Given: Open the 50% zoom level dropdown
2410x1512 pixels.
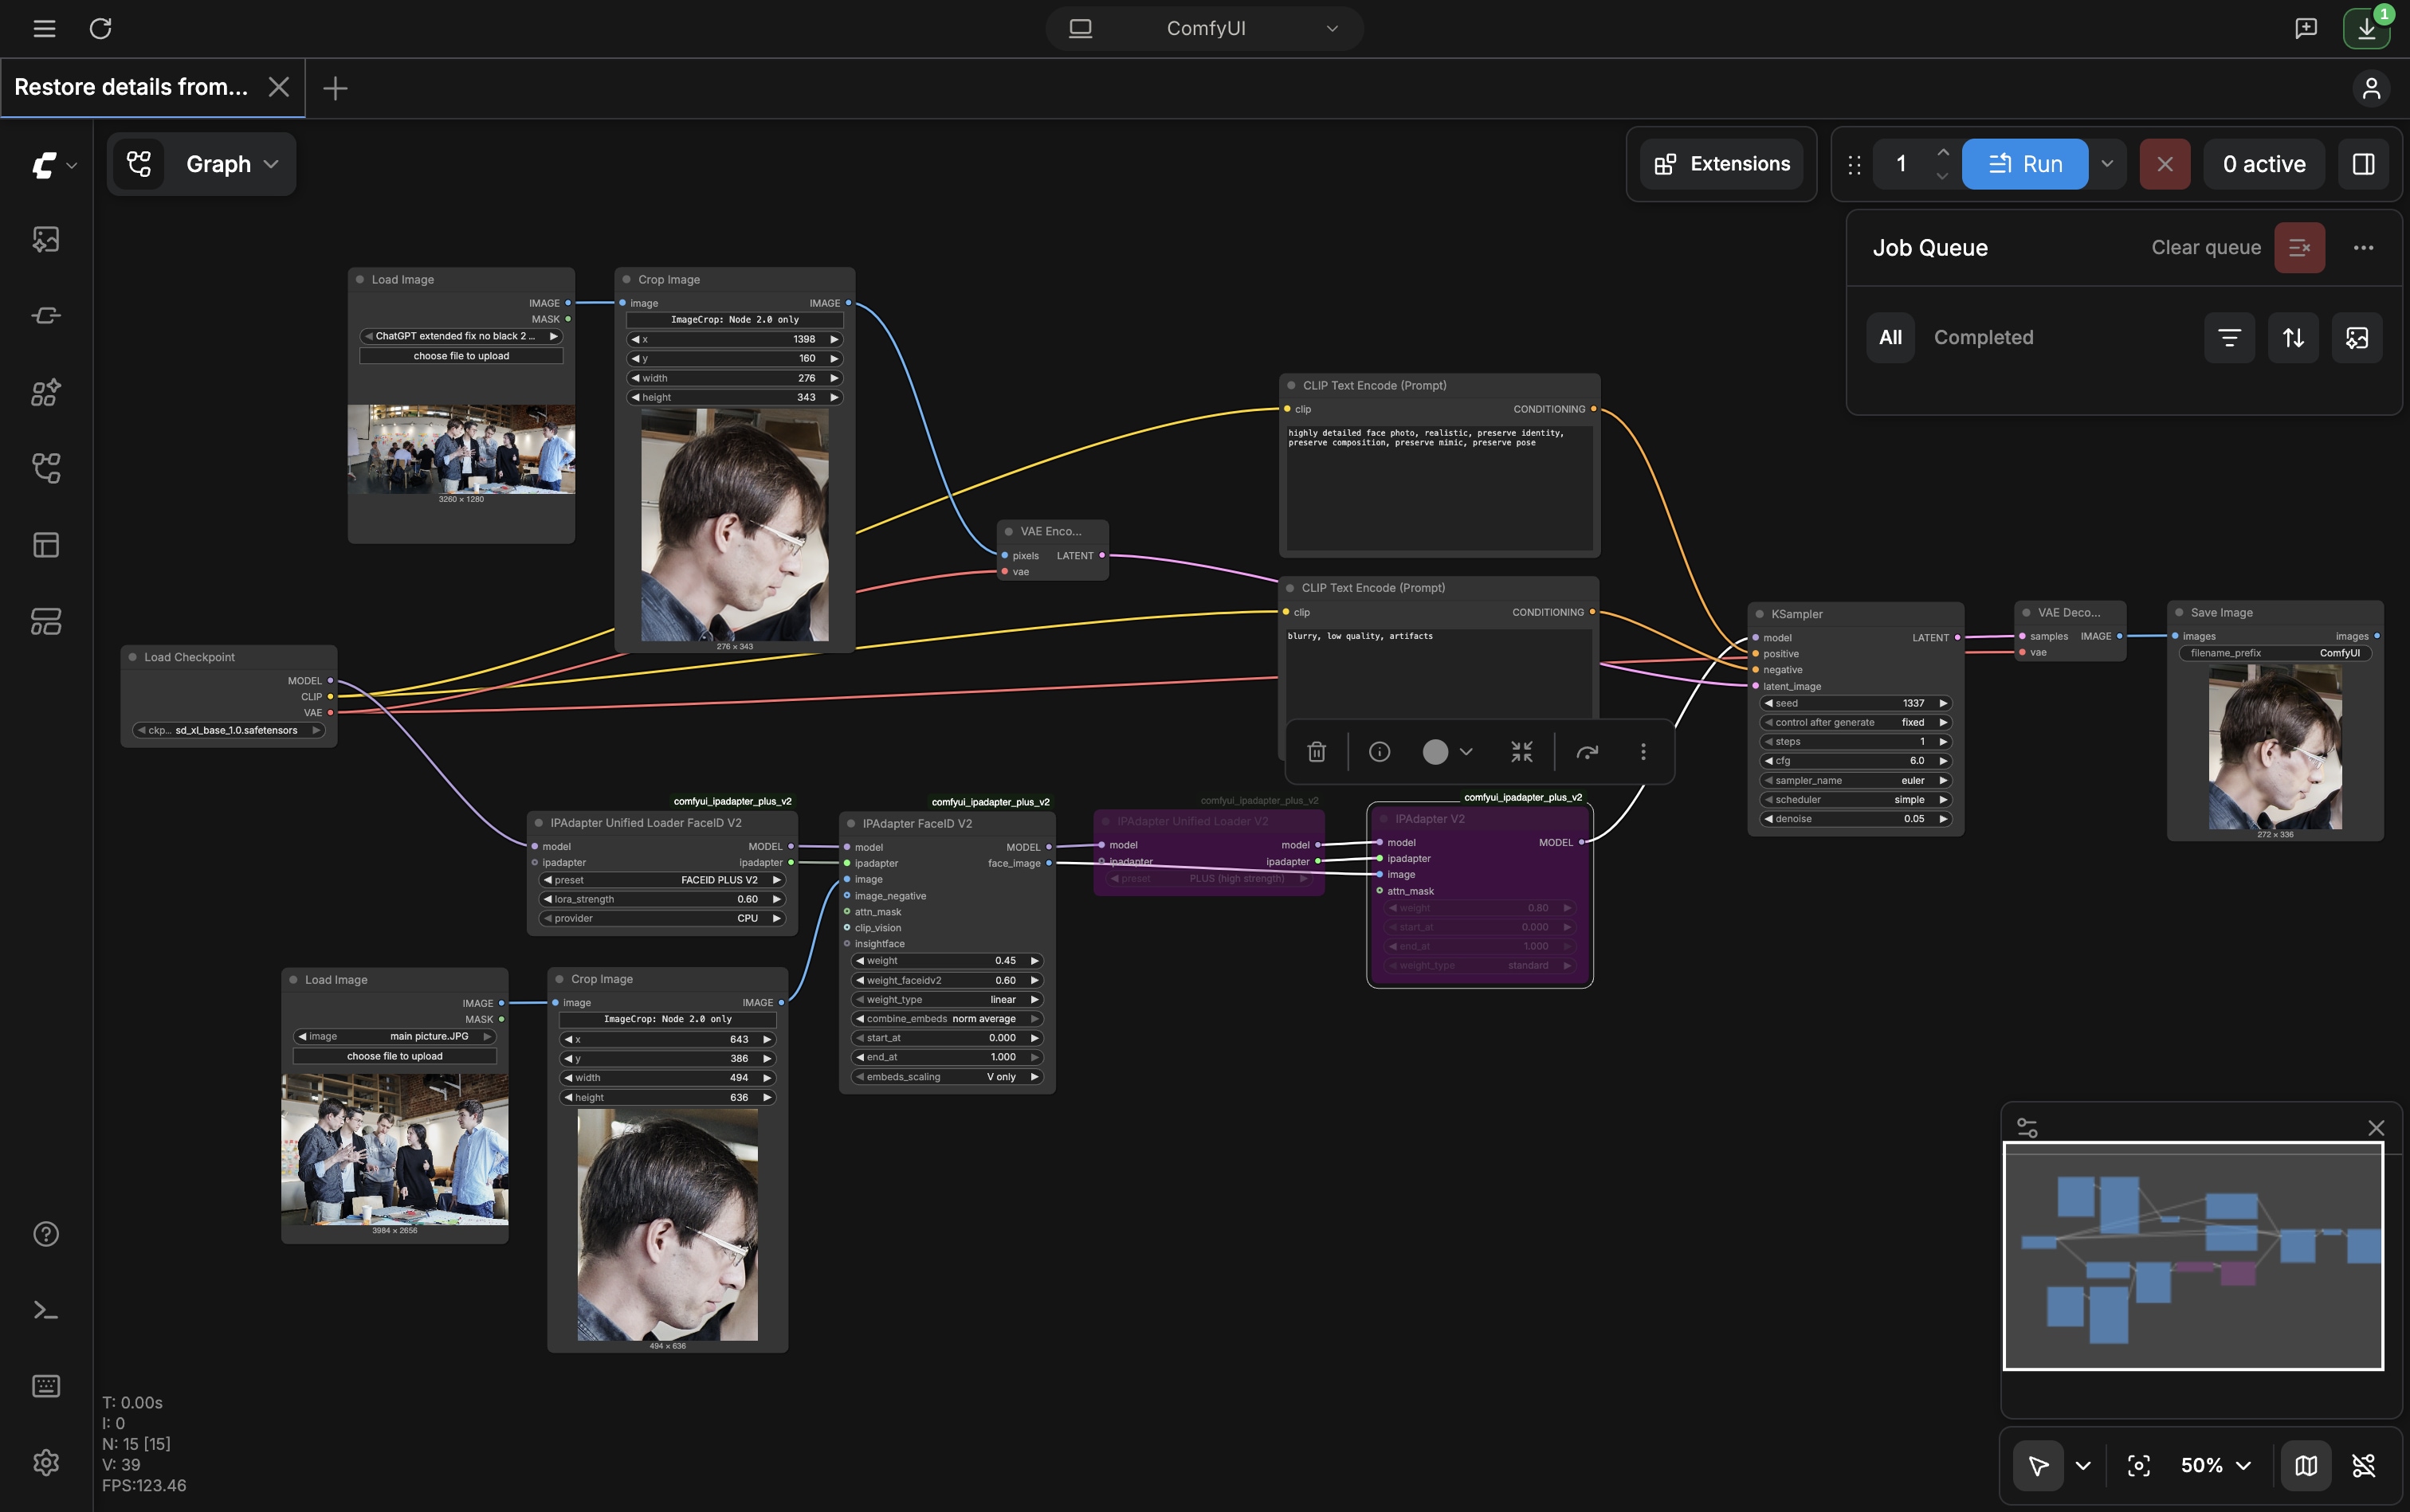Looking at the screenshot, I should click(2215, 1466).
